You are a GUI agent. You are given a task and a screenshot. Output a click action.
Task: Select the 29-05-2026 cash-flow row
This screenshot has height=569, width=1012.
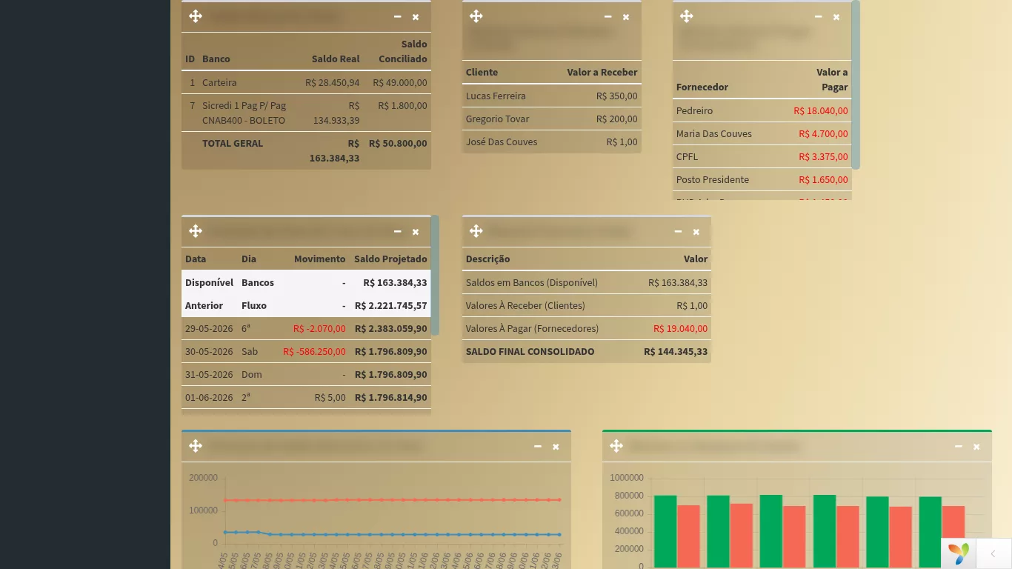tap(306, 328)
